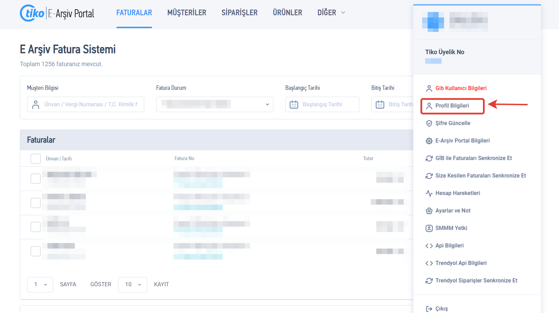Click the SMMM Yetki user badge icon
559x313 pixels.
tap(429, 228)
